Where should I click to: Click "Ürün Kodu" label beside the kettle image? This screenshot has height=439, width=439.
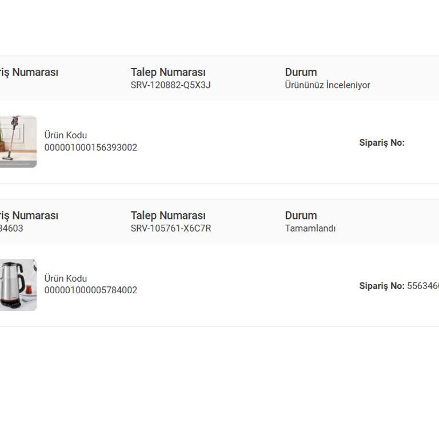[65, 278]
